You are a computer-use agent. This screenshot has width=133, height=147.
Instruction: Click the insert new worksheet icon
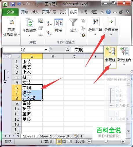[76, 136]
